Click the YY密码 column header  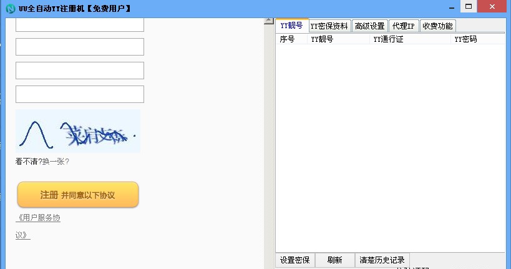(478, 39)
